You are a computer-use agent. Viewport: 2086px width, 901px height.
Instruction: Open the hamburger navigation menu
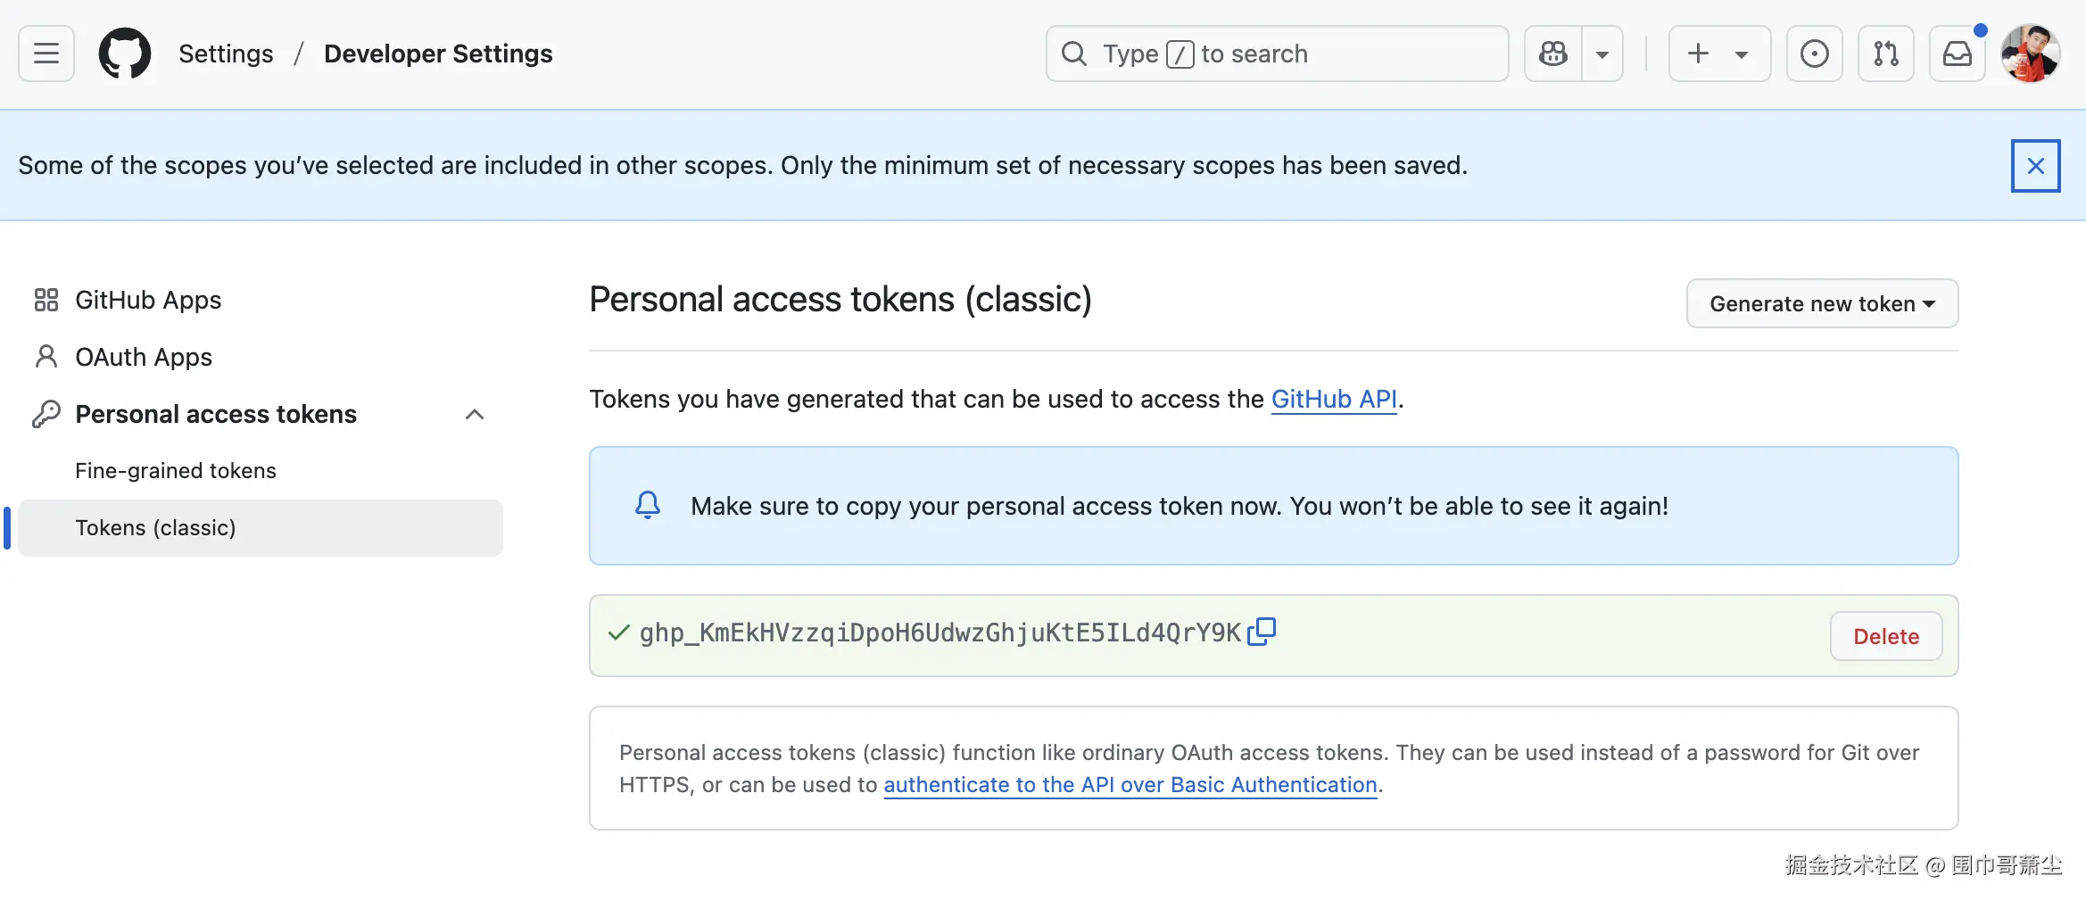tap(46, 54)
